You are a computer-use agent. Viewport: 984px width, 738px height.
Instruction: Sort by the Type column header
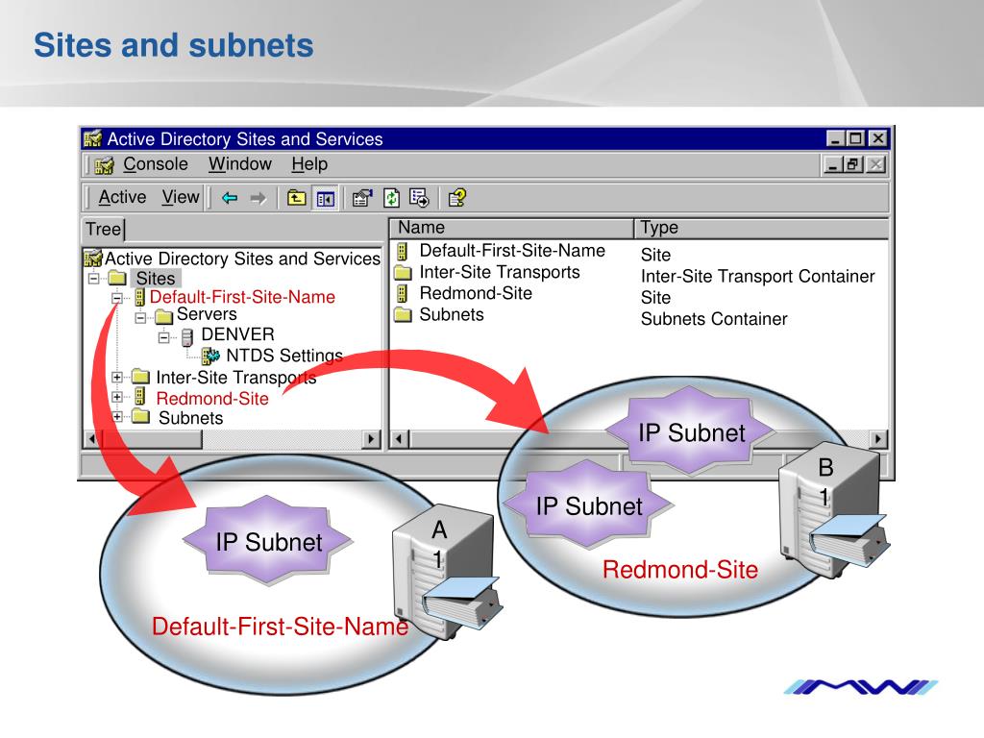pyautogui.click(x=761, y=228)
